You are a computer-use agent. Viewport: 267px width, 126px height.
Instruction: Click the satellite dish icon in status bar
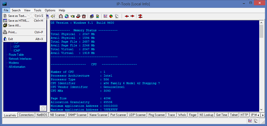click(x=256, y=121)
